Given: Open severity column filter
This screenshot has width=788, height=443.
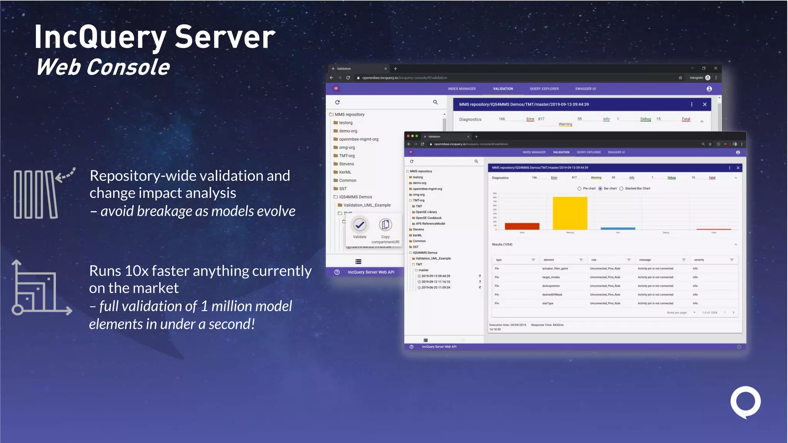Looking at the screenshot, I should [731, 260].
